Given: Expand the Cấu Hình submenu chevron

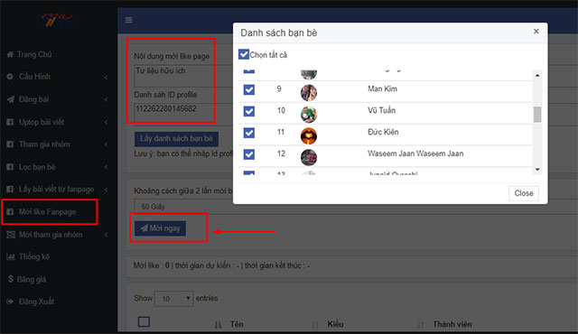Looking at the screenshot, I should pyautogui.click(x=107, y=77).
